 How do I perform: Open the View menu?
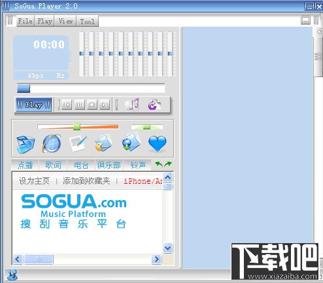pyautogui.click(x=65, y=21)
